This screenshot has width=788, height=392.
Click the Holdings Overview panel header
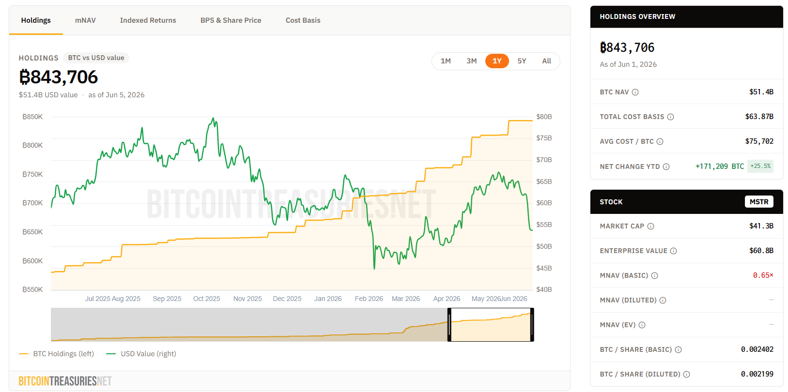click(x=687, y=16)
